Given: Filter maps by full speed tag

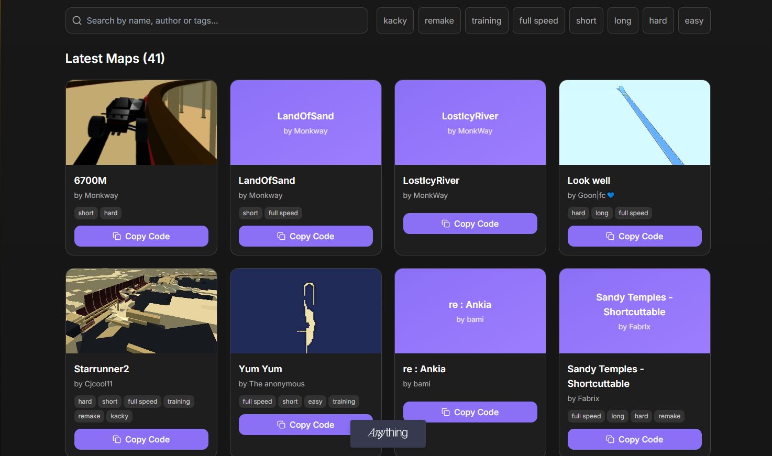Looking at the screenshot, I should tap(538, 20).
